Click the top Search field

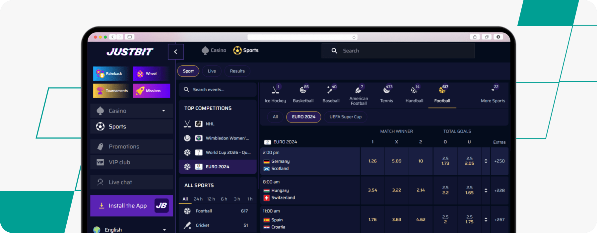[398, 51]
